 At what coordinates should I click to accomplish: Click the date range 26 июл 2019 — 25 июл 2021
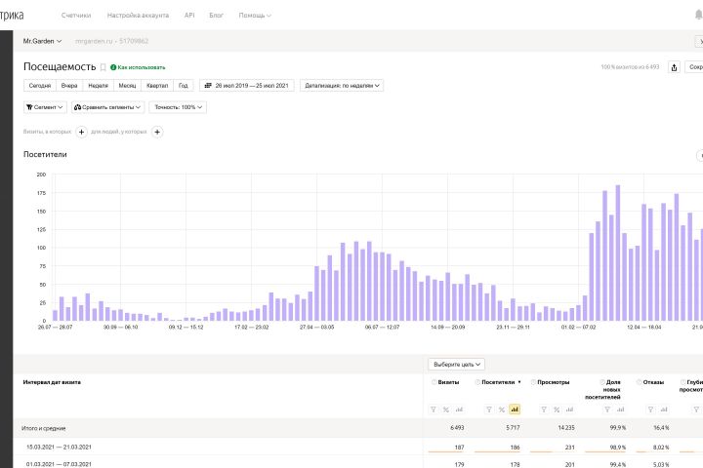click(246, 86)
